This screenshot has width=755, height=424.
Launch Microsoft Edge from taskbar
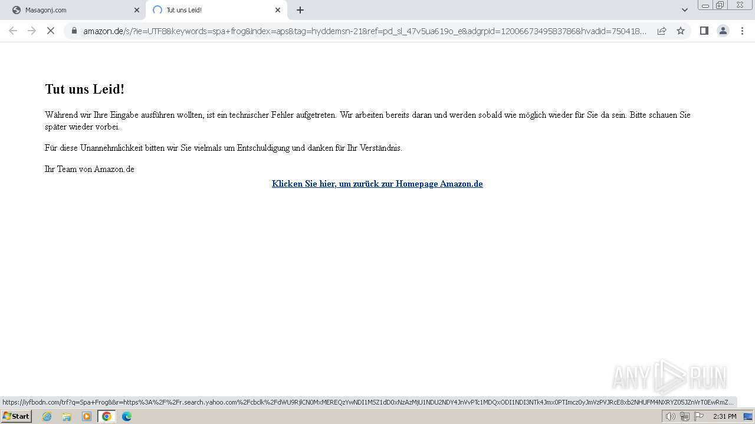[127, 416]
